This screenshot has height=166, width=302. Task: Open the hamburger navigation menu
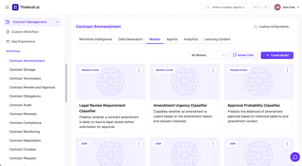coord(7,7)
